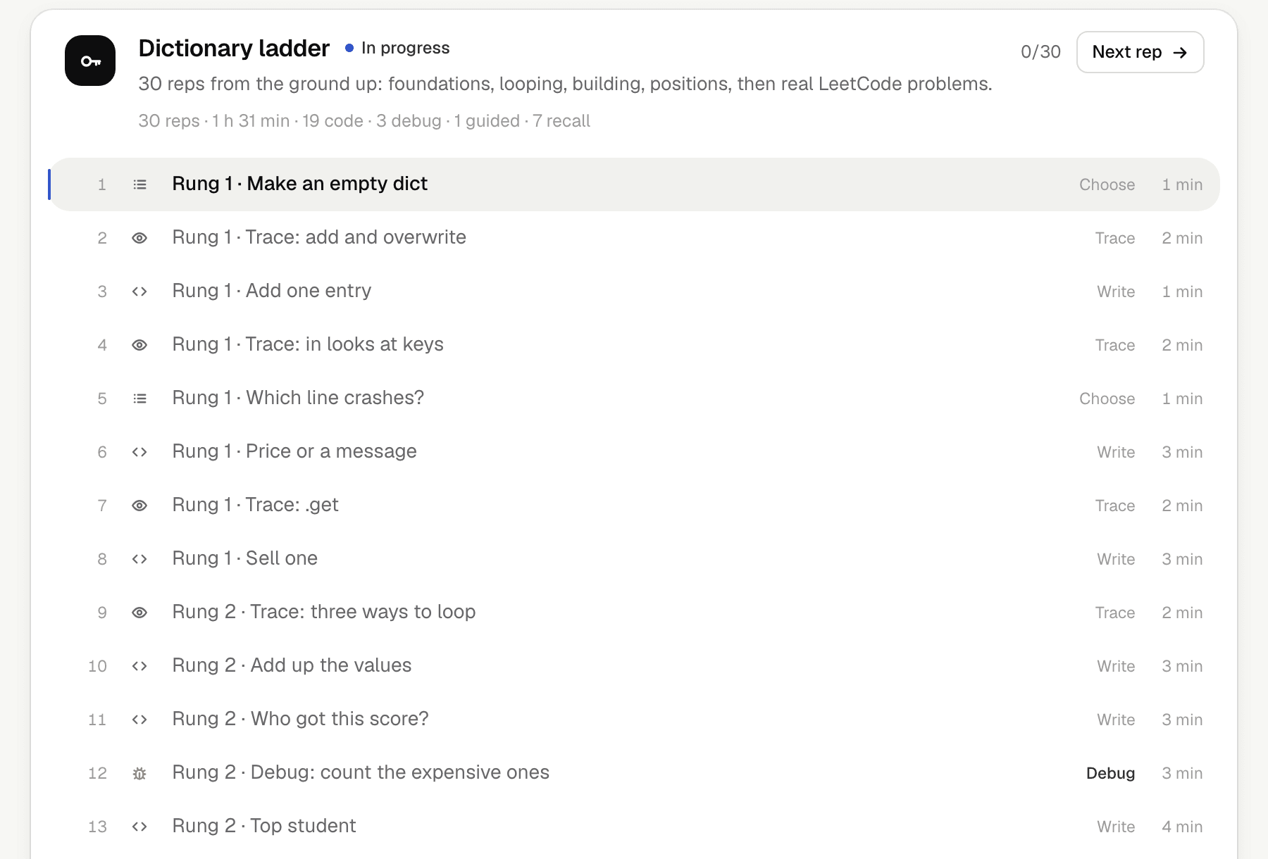Open Rung 1 · Sell one

click(634, 559)
